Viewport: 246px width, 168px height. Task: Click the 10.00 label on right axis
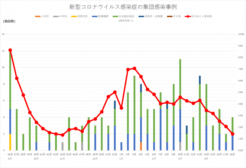241,34
